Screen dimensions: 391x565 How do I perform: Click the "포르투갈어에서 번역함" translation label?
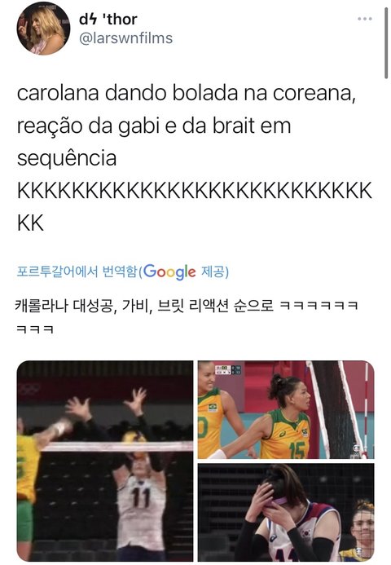77,271
